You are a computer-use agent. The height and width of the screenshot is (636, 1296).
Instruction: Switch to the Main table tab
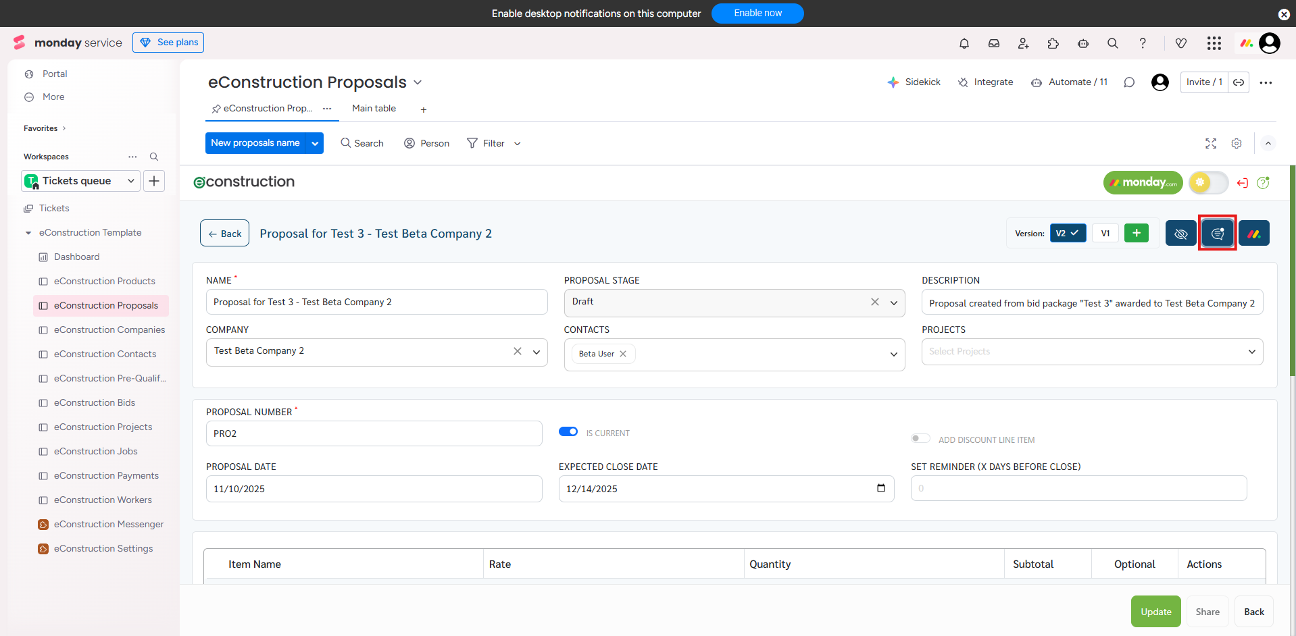(374, 109)
